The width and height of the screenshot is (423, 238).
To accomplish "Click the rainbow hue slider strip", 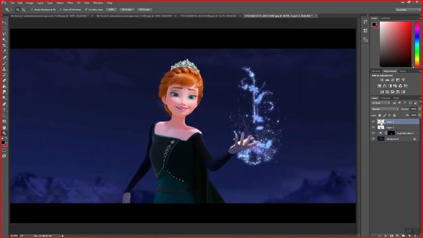I will tap(417, 44).
